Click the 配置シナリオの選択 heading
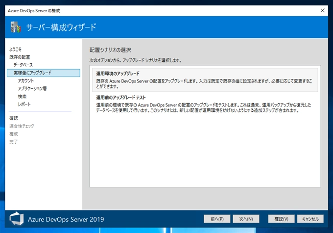Viewport: 333px width, 233px height. click(110, 50)
